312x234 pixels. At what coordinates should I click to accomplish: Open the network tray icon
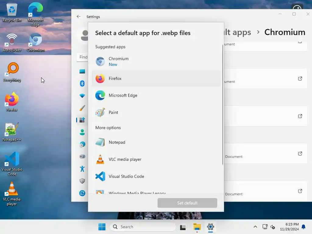click(x=265, y=227)
